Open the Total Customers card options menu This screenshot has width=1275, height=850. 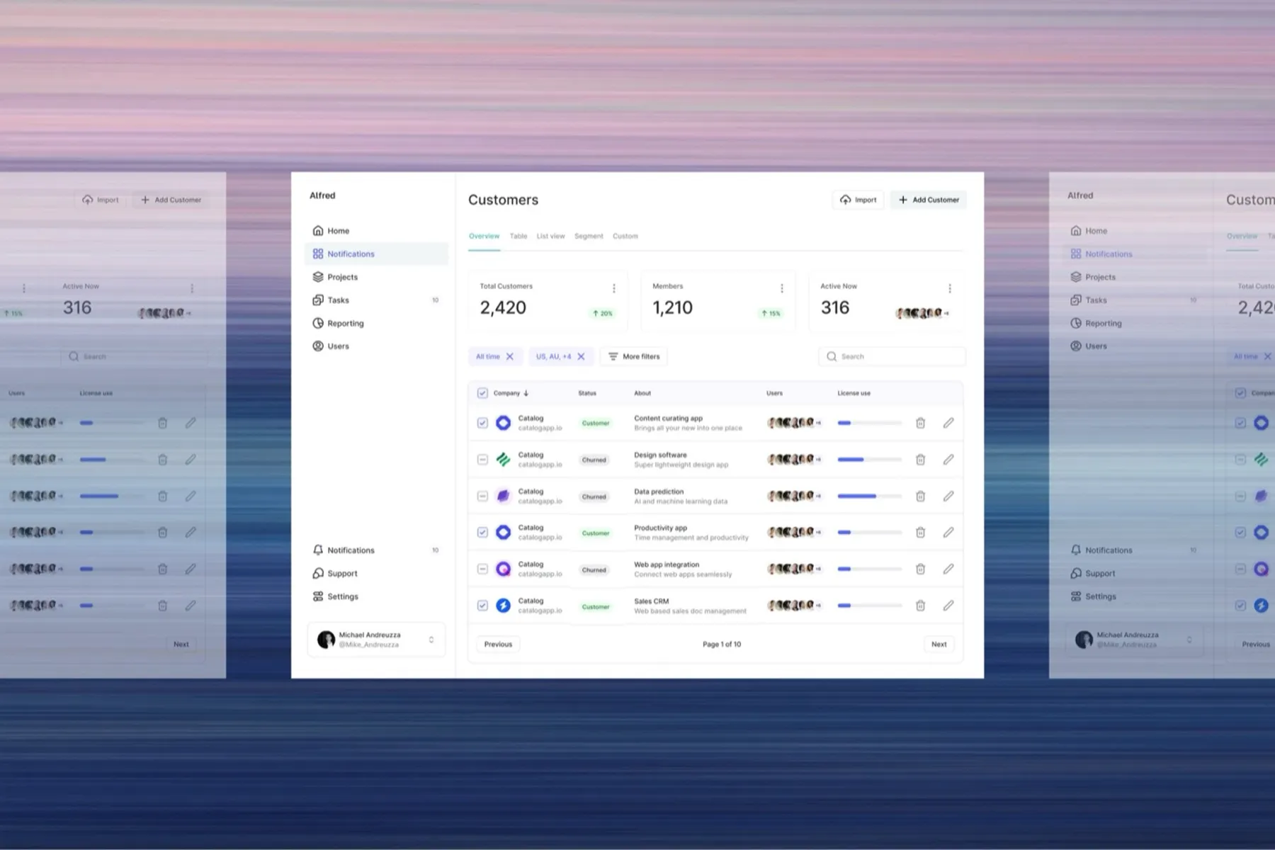pos(614,288)
